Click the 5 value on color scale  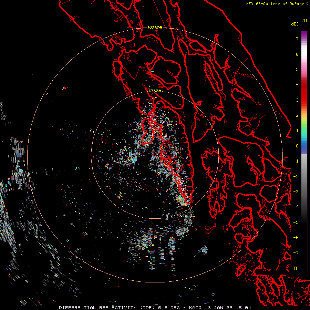tap(297, 69)
